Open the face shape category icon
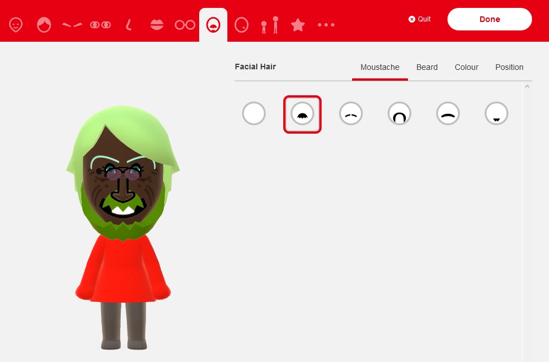This screenshot has height=362, width=549. [16, 25]
